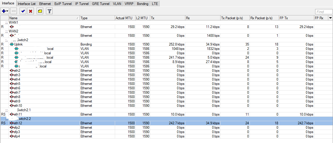This screenshot has width=333, height=143.
Task: Click the eth8 ethernet icon
Action: pos(12,97)
